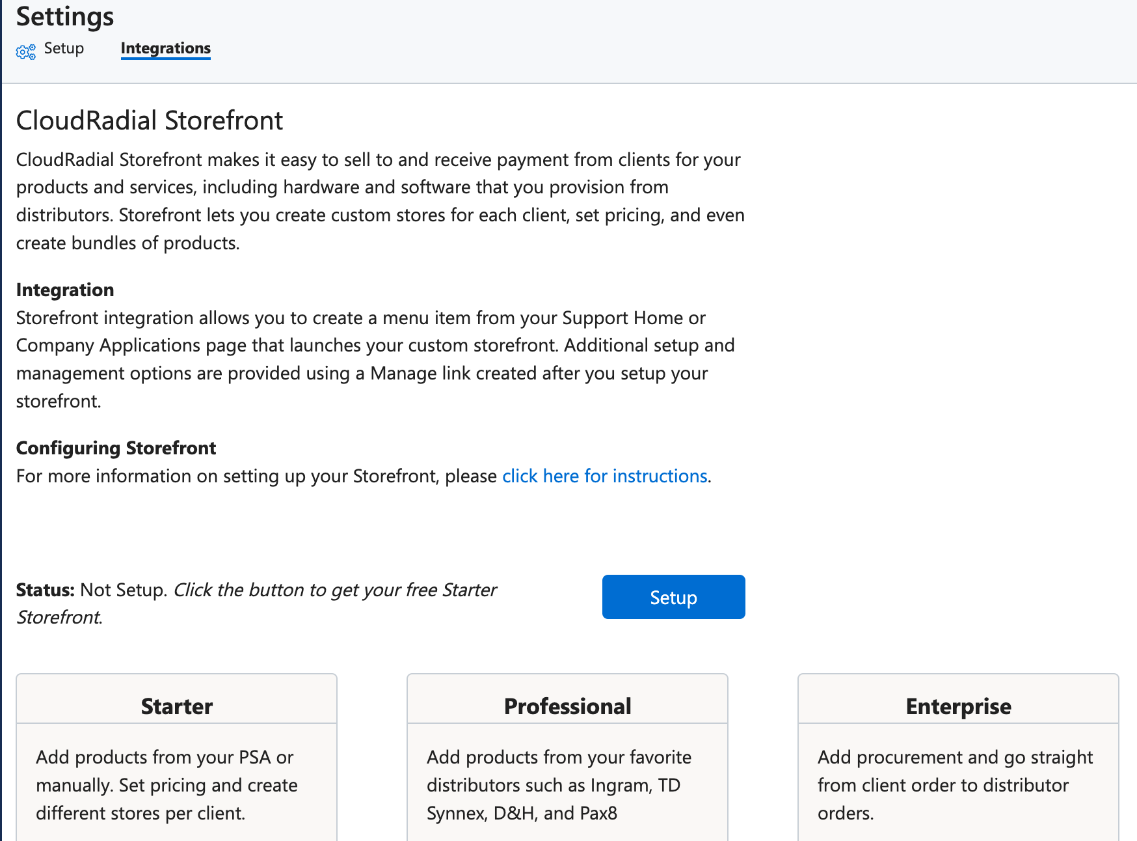Click the gears icon beside Setup
The width and height of the screenshot is (1137, 841).
click(x=26, y=51)
